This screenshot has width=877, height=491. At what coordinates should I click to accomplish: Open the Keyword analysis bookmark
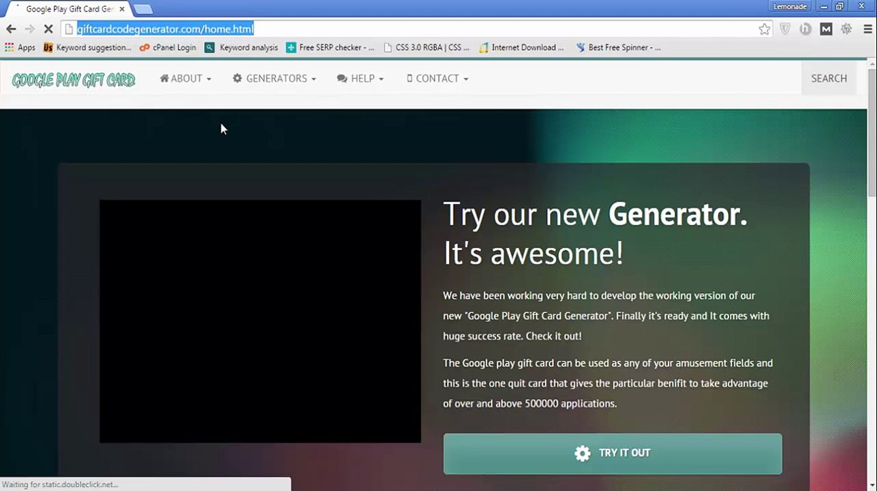point(241,47)
